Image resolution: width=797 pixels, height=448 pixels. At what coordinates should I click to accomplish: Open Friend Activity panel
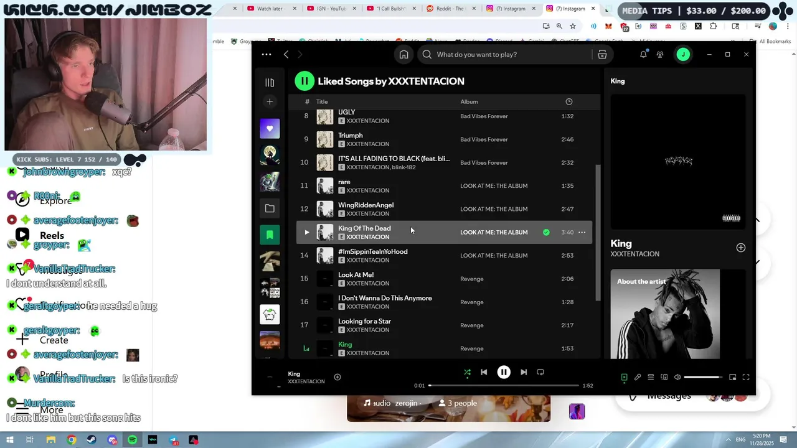click(x=660, y=55)
